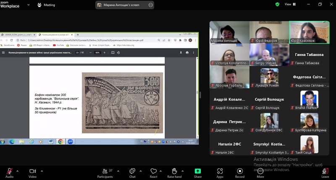Click fit to page icon in PDF toolbar
This screenshot has width=336, height=180.
pos(113,52)
